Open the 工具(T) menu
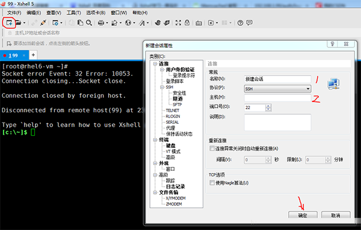This screenshot has height=230, width=361. (73, 13)
